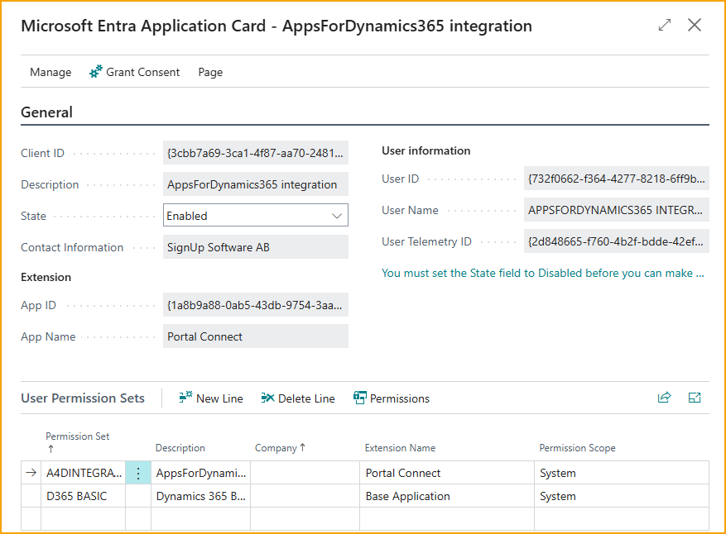Open the Page menu
726x534 pixels.
click(210, 72)
